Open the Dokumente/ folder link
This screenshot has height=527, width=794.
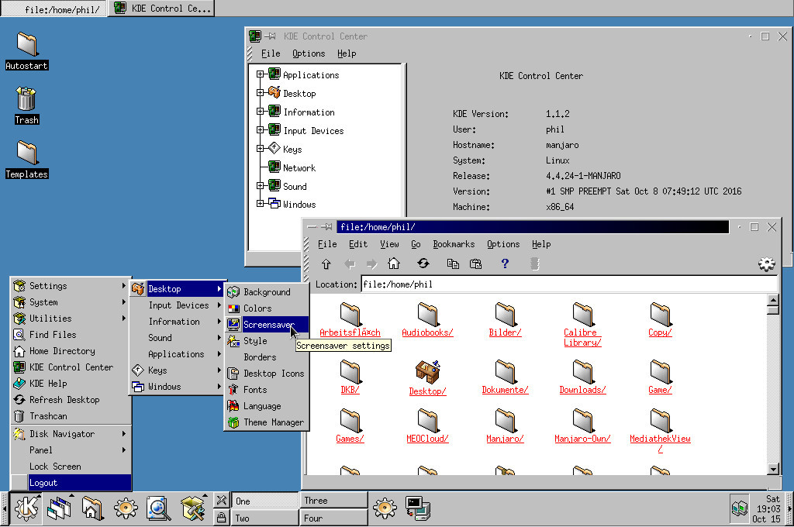pyautogui.click(x=505, y=390)
